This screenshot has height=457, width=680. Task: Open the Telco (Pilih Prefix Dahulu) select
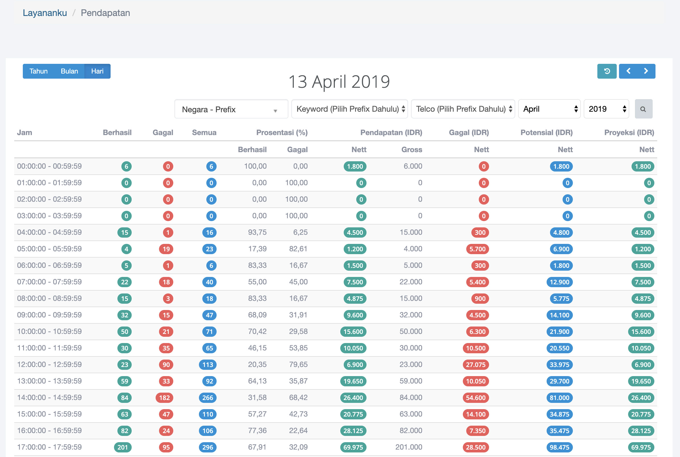click(463, 109)
